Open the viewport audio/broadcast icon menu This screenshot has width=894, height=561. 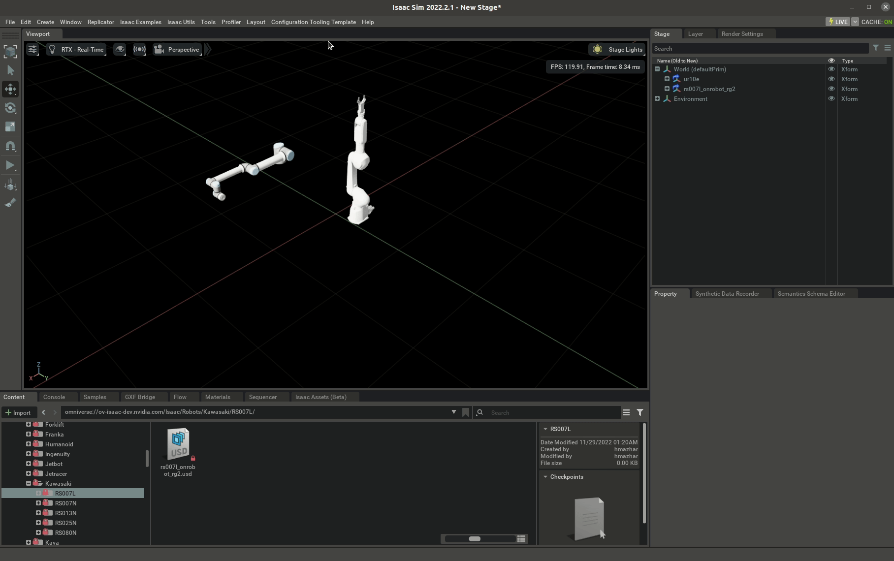pyautogui.click(x=139, y=49)
